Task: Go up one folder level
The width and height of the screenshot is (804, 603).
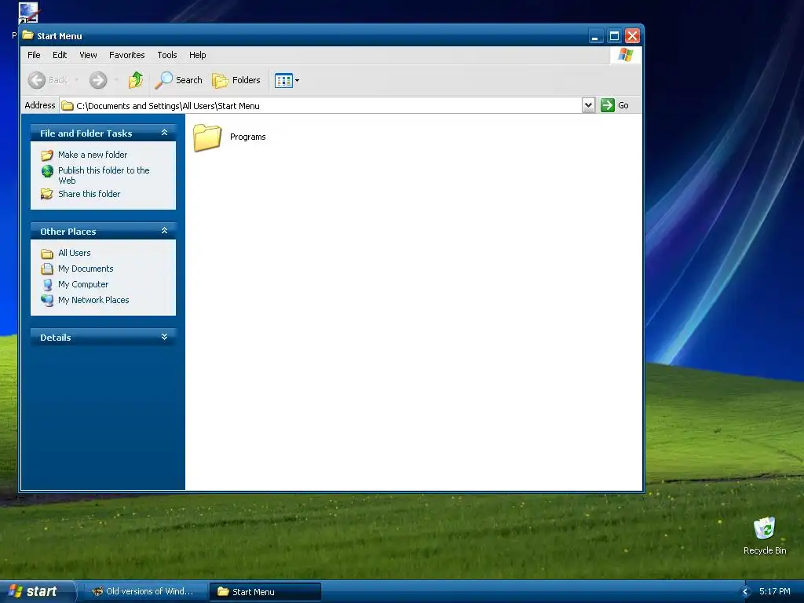Action: 136,80
